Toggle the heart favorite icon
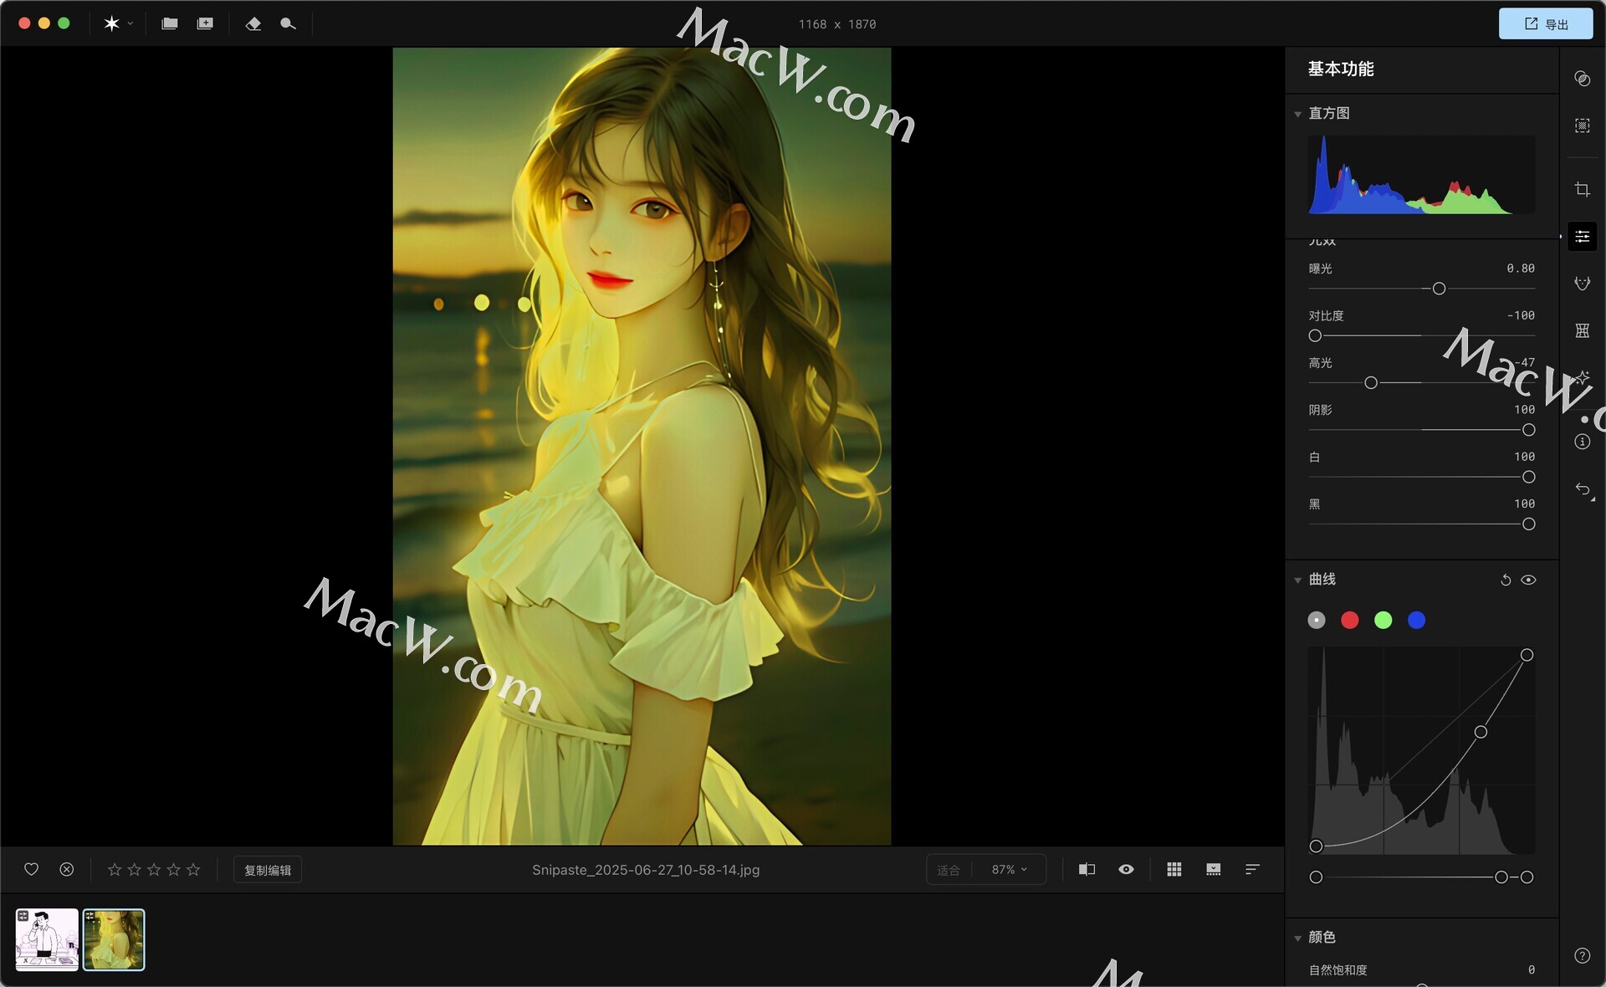1606x987 pixels. click(x=31, y=869)
